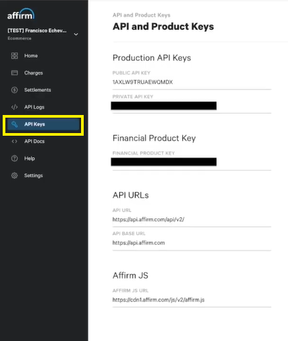Click the API Keys key icon
The height and width of the screenshot is (341, 288).
15,124
